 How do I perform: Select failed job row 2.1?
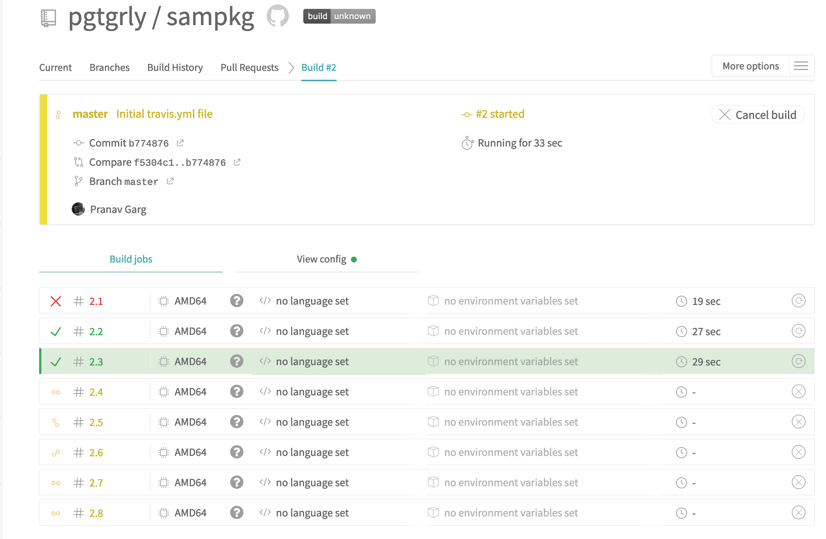pyautogui.click(x=96, y=301)
